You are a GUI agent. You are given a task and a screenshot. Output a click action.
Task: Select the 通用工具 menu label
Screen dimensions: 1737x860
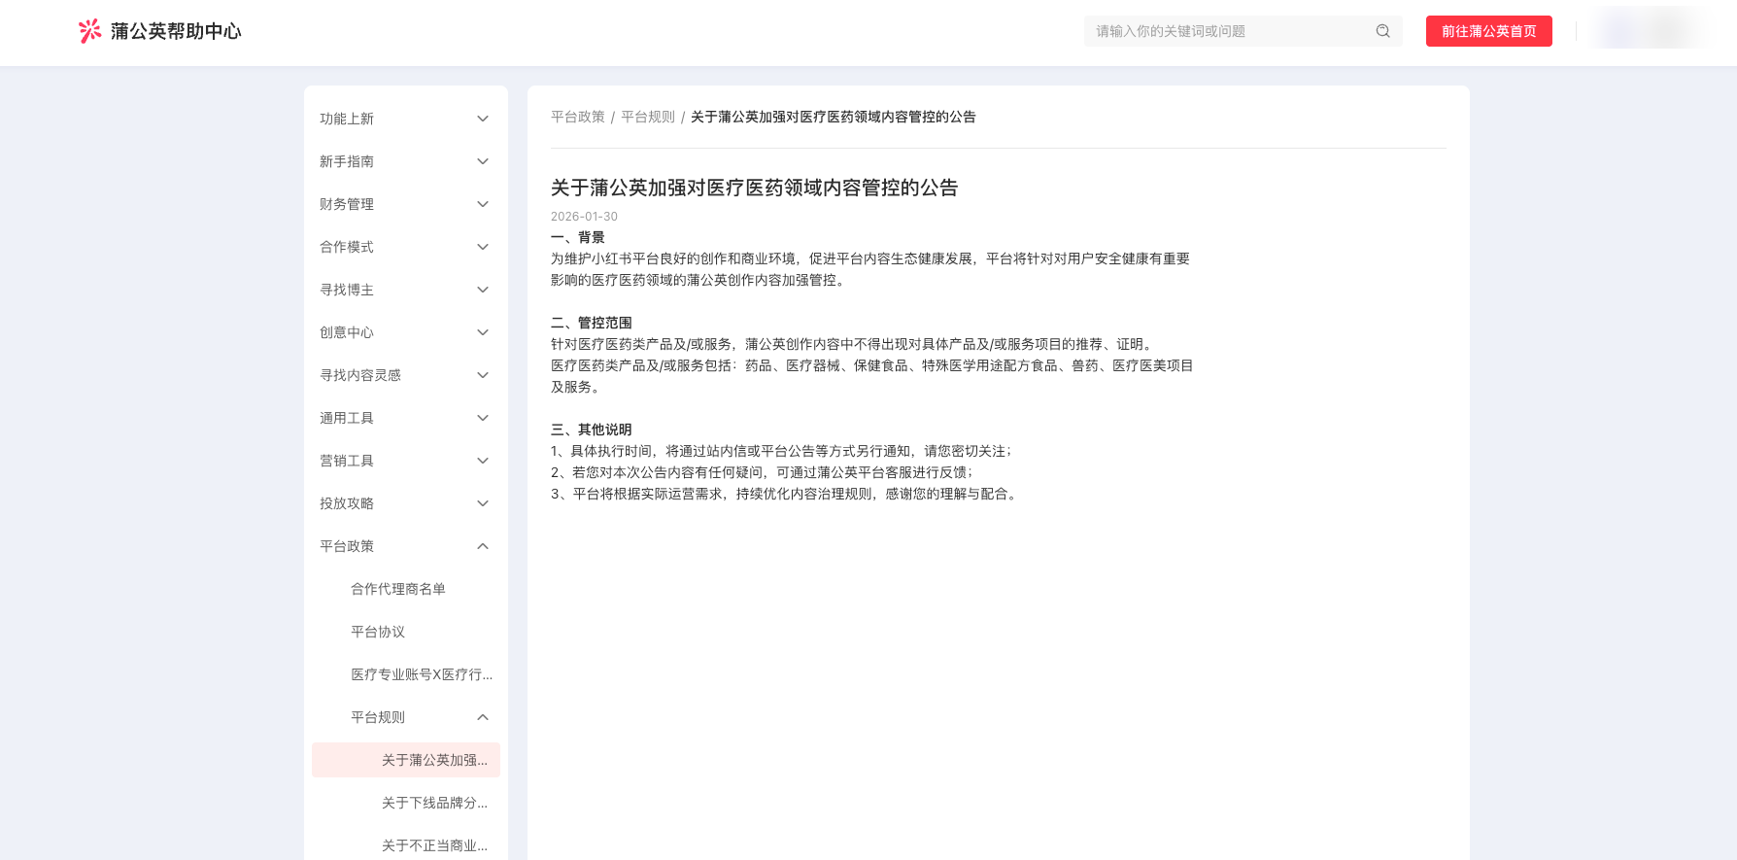(x=347, y=418)
